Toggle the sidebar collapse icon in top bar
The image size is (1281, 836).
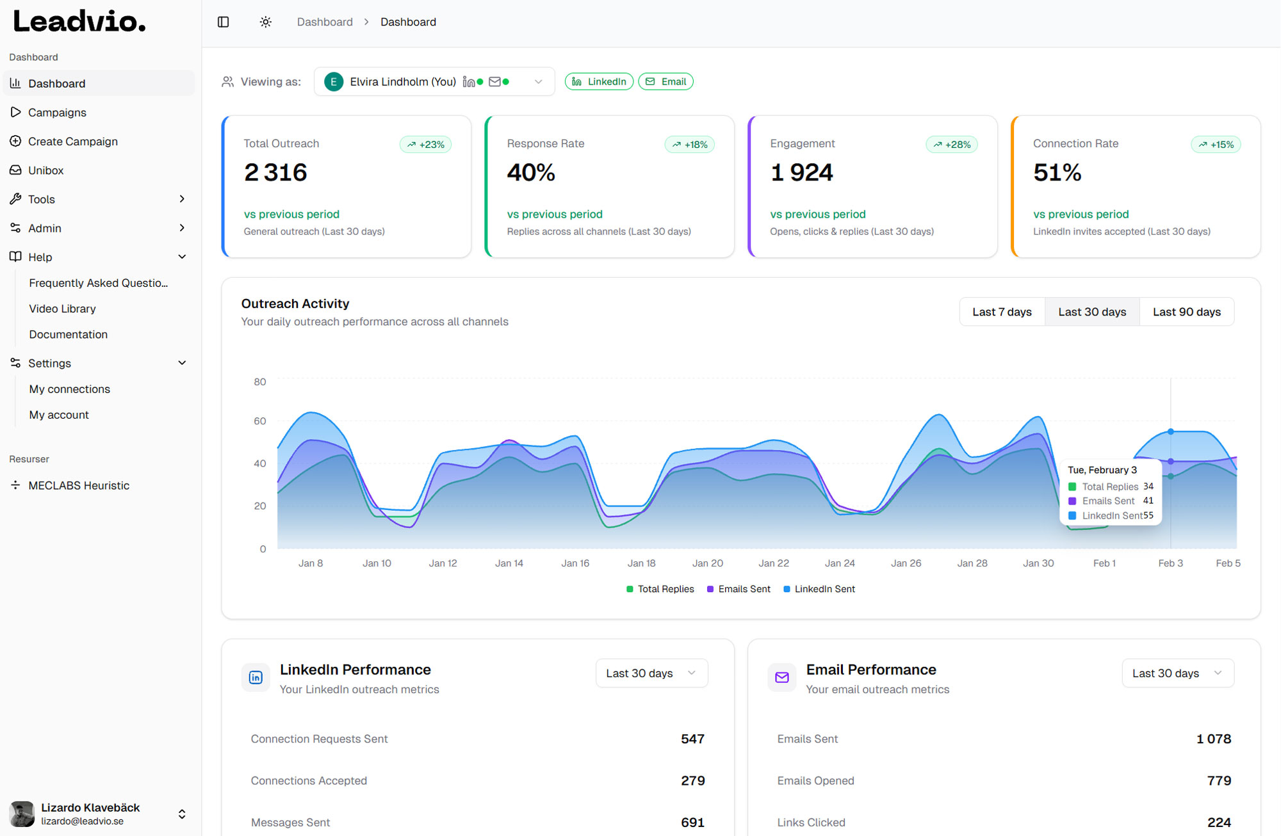[x=223, y=21]
